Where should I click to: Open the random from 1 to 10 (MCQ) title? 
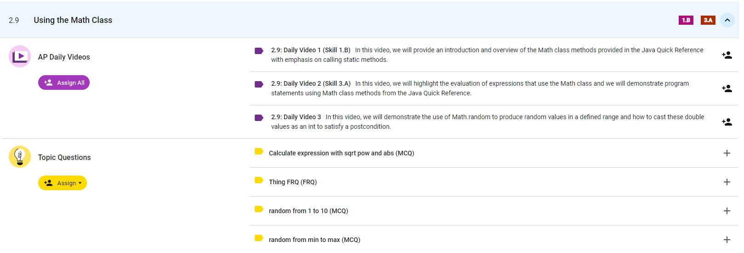click(308, 211)
